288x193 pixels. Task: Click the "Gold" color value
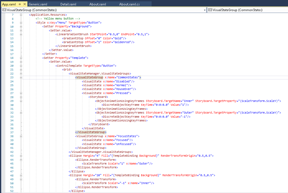118,38
